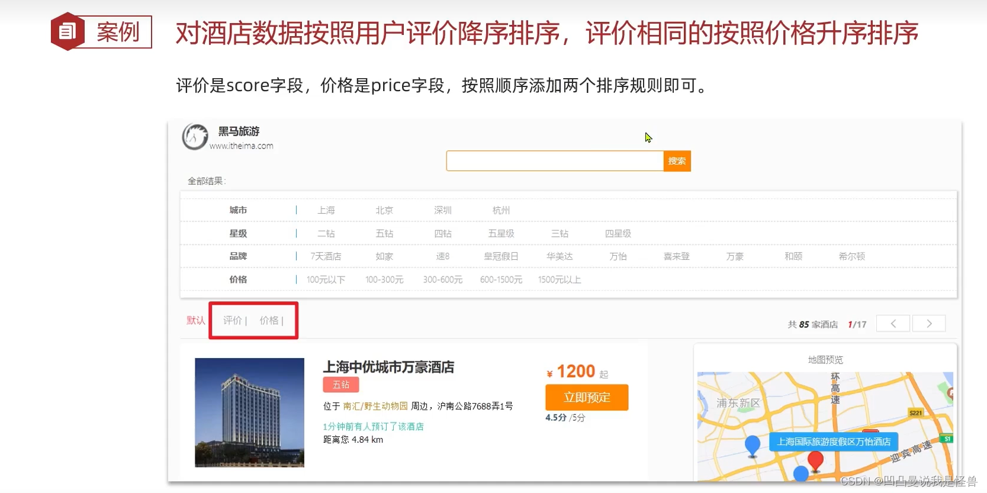Click the www.itheima.com text
This screenshot has height=493, width=987.
coord(242,146)
